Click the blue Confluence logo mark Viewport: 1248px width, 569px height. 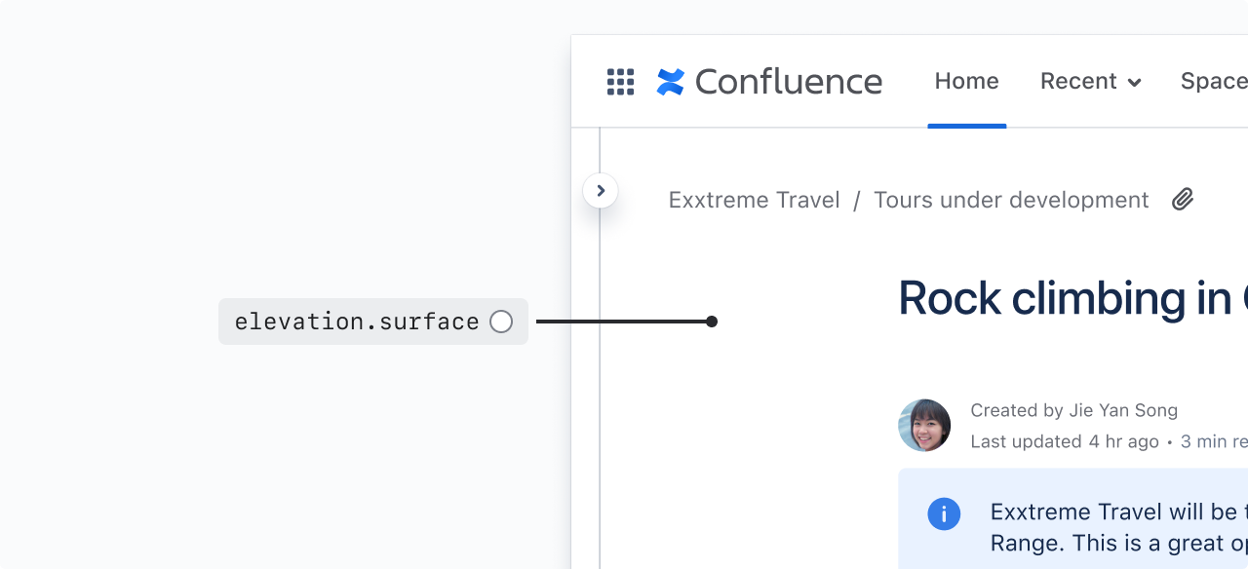pos(671,82)
